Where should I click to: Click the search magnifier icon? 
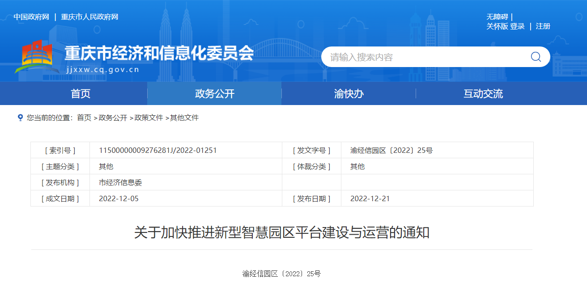[536, 57]
